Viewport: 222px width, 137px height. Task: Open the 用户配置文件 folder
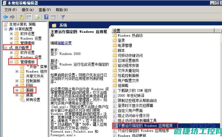(x=128, y=80)
